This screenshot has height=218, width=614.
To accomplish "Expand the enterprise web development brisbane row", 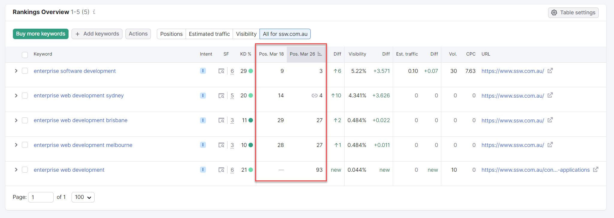I will point(16,120).
